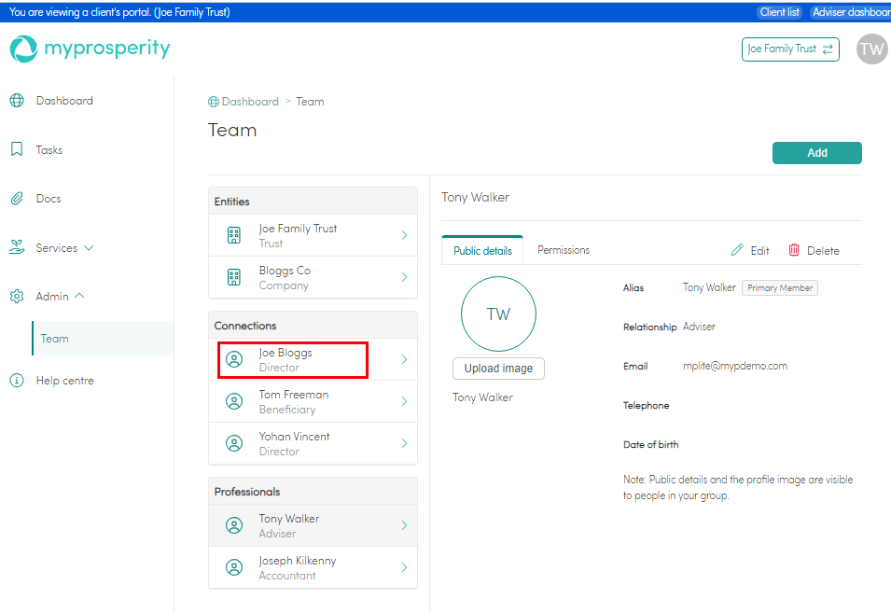This screenshot has height=613, width=891.
Task: Collapse the Admin section
Action: coord(60,296)
